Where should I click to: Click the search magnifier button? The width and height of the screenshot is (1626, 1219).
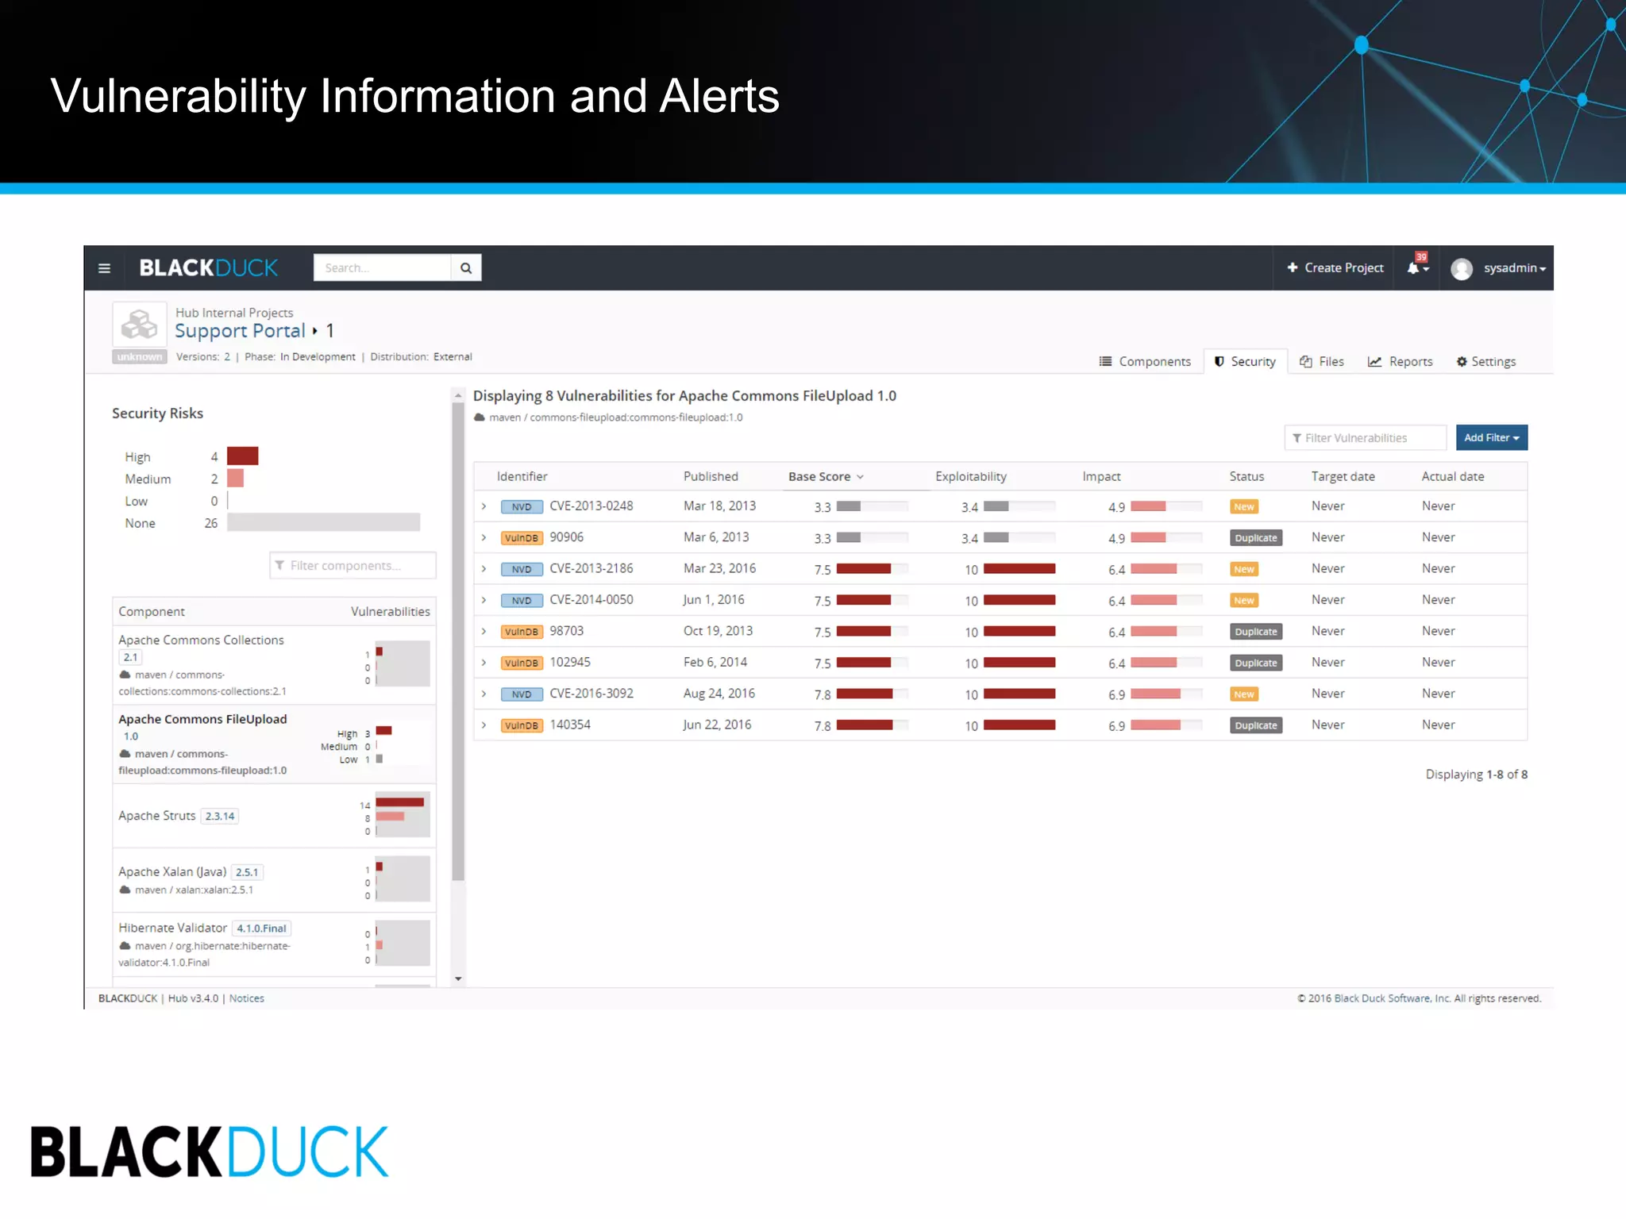466,268
